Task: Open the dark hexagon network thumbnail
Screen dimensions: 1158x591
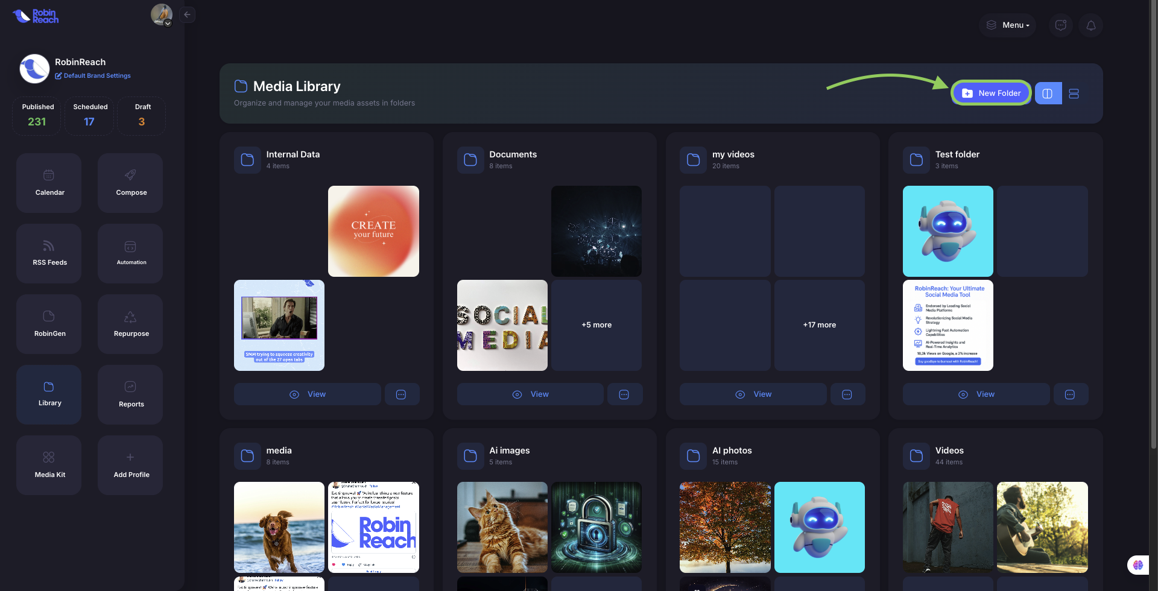Action: click(x=596, y=231)
